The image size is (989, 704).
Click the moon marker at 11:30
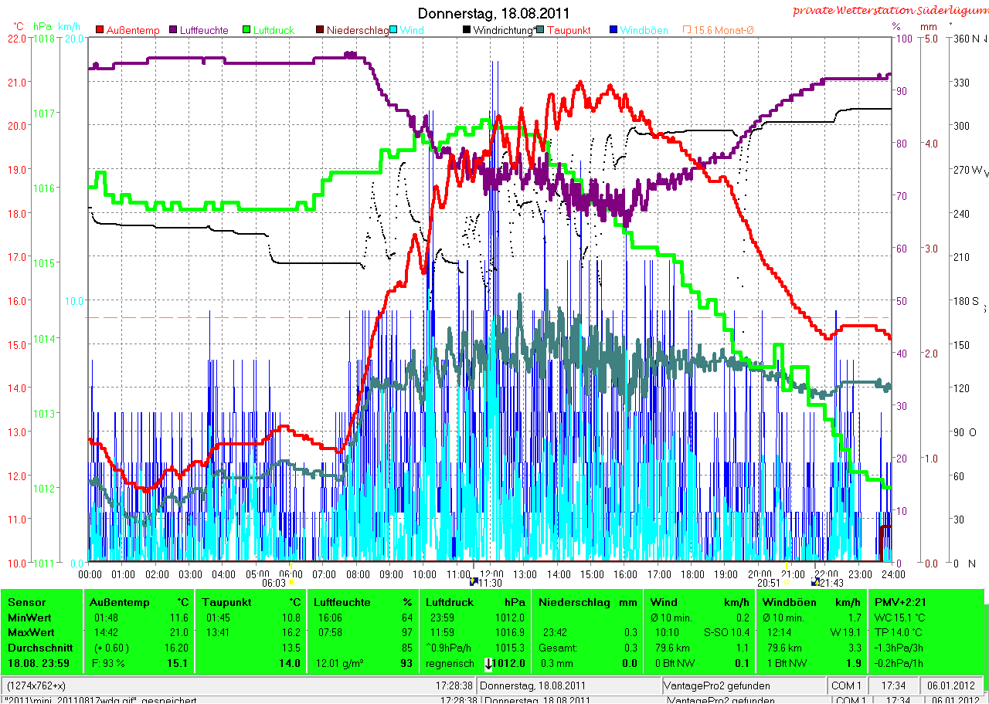tap(474, 580)
